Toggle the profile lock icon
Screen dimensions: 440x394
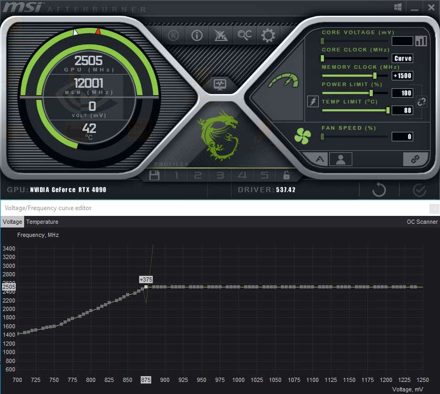286,175
